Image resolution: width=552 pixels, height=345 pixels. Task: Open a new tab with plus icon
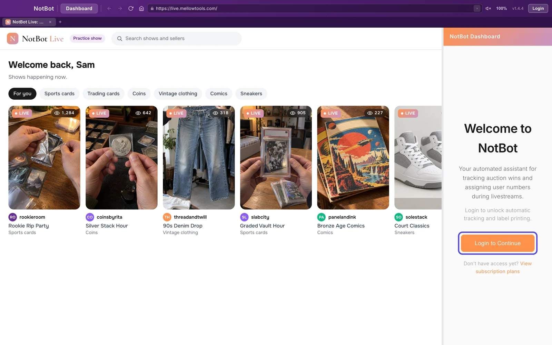60,22
